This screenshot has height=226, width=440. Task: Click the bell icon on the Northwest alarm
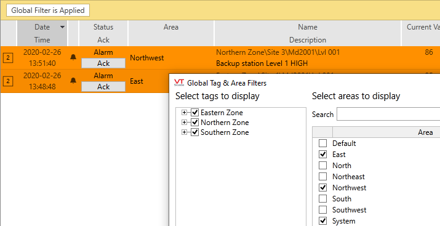click(73, 57)
